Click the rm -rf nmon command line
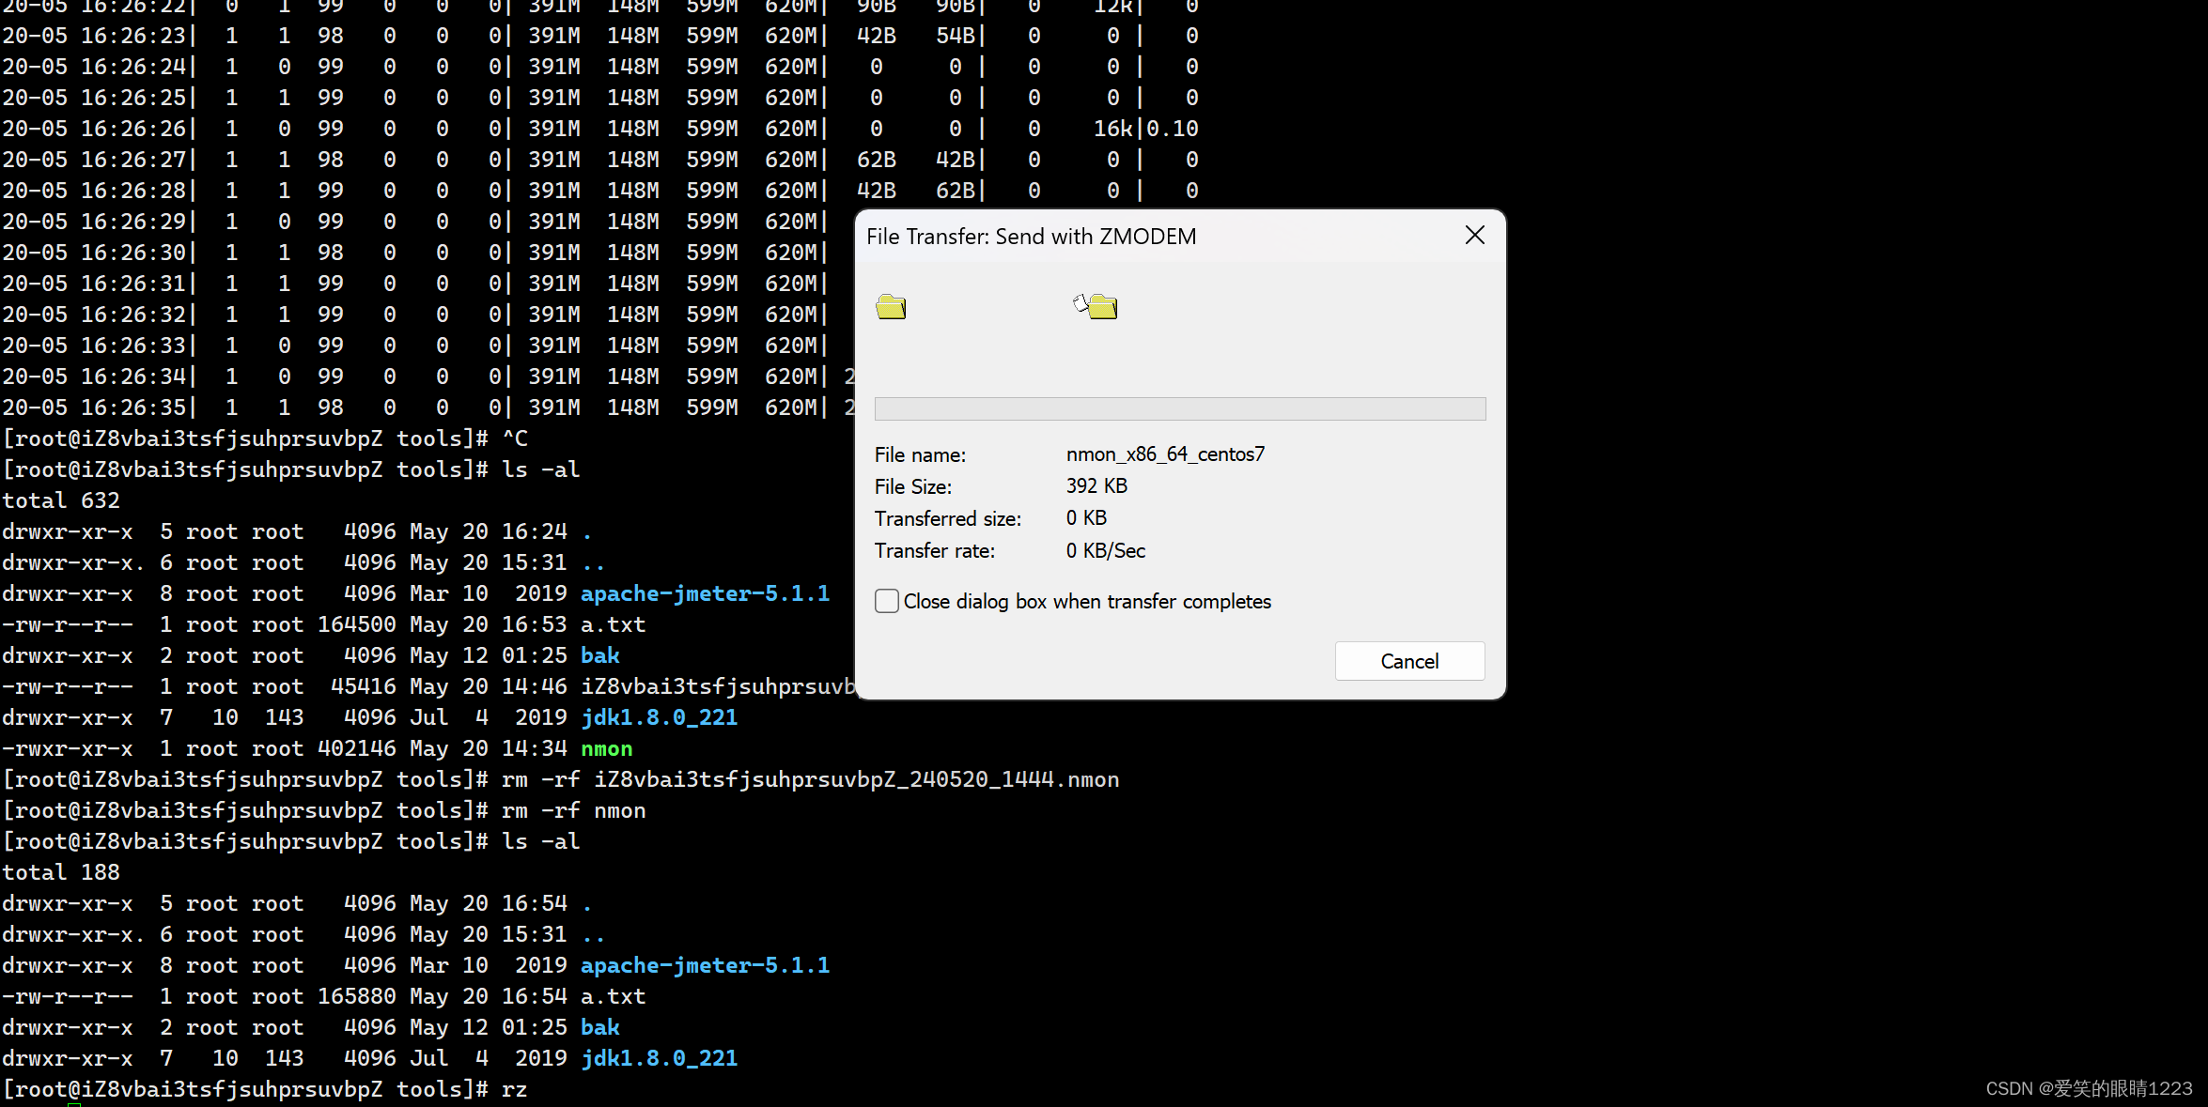Image resolution: width=2208 pixels, height=1107 pixels. (x=573, y=811)
